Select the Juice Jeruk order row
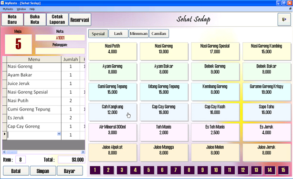293x179 pixels. (x=44, y=83)
